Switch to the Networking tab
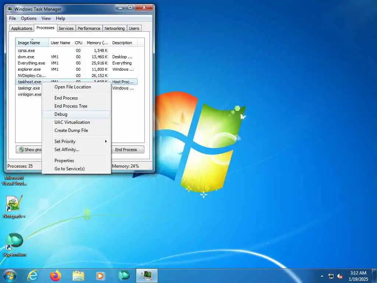Image resolution: width=377 pixels, height=283 pixels. (115, 28)
